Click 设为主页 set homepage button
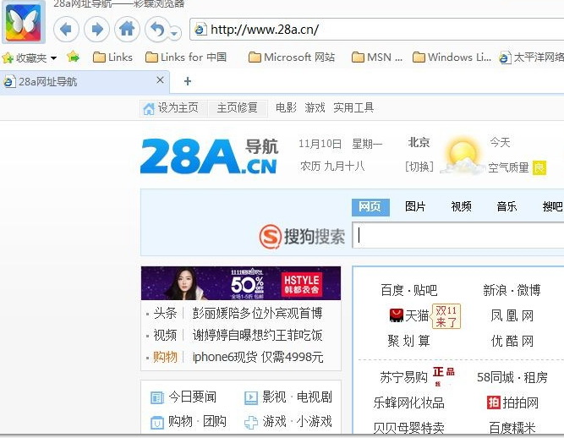The height and width of the screenshot is (438, 564). coord(172,108)
